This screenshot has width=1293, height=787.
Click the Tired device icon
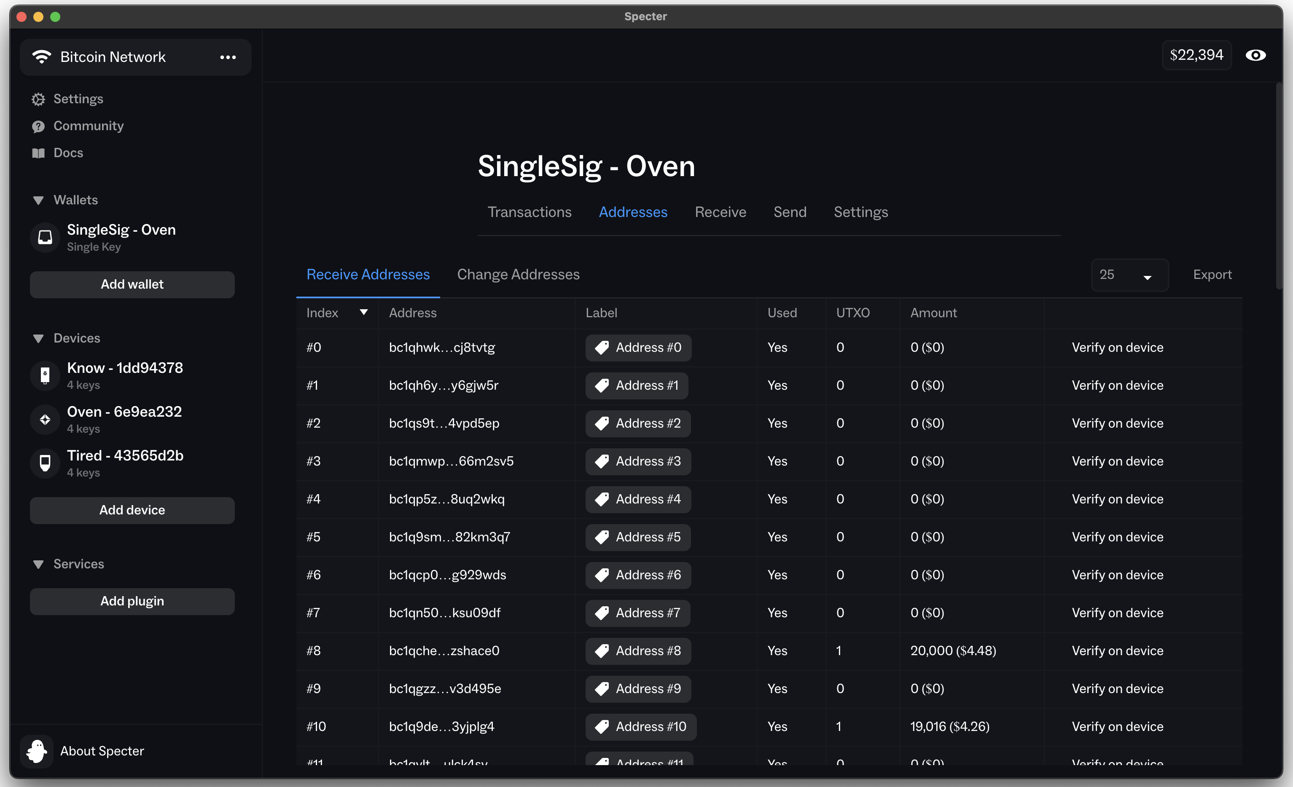tap(45, 463)
